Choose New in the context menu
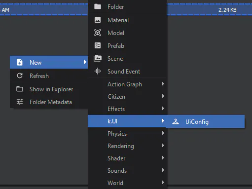The width and height of the screenshot is (252, 189). (x=49, y=62)
